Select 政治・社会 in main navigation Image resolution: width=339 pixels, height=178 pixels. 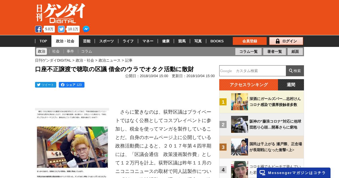click(65, 41)
